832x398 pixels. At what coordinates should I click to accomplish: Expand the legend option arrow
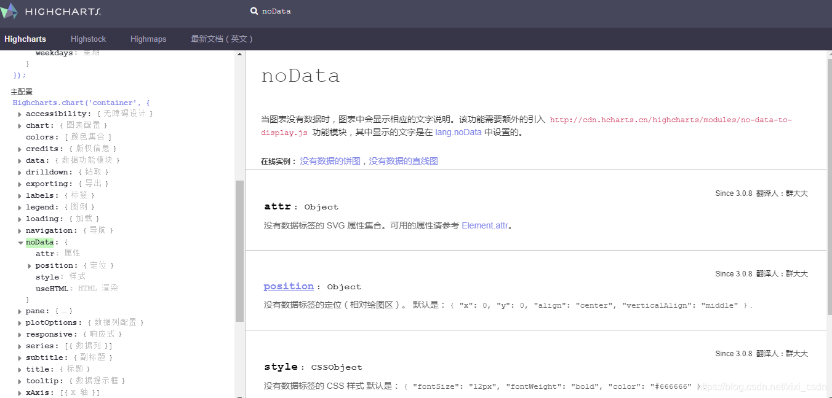pos(20,208)
